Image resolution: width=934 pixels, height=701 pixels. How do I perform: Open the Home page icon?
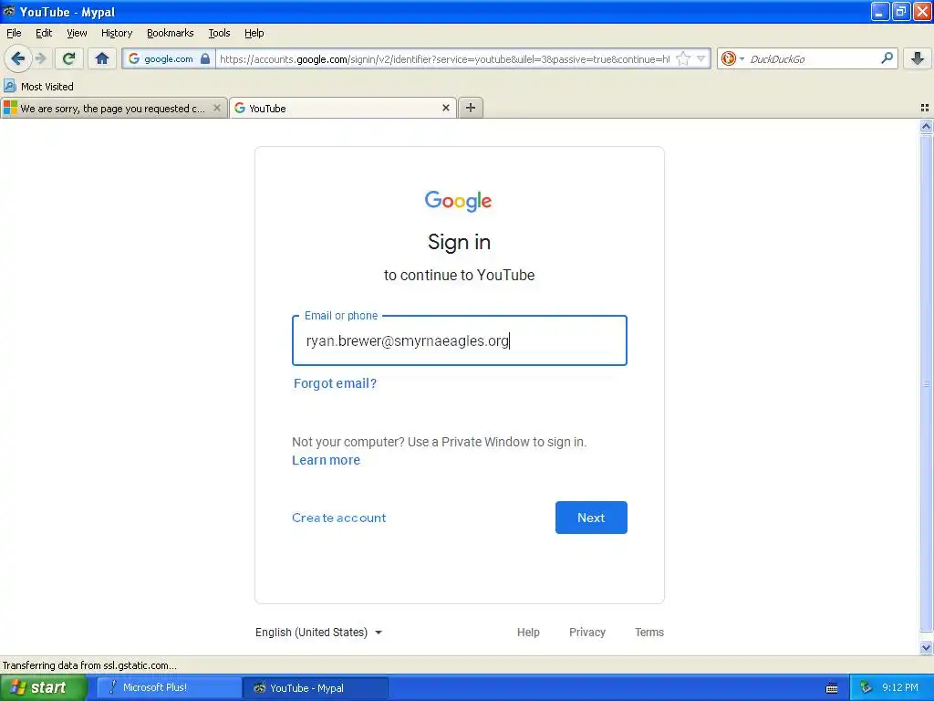102,58
